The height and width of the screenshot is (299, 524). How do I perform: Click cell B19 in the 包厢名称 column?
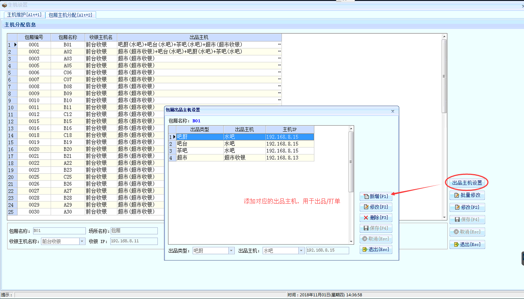68,143
